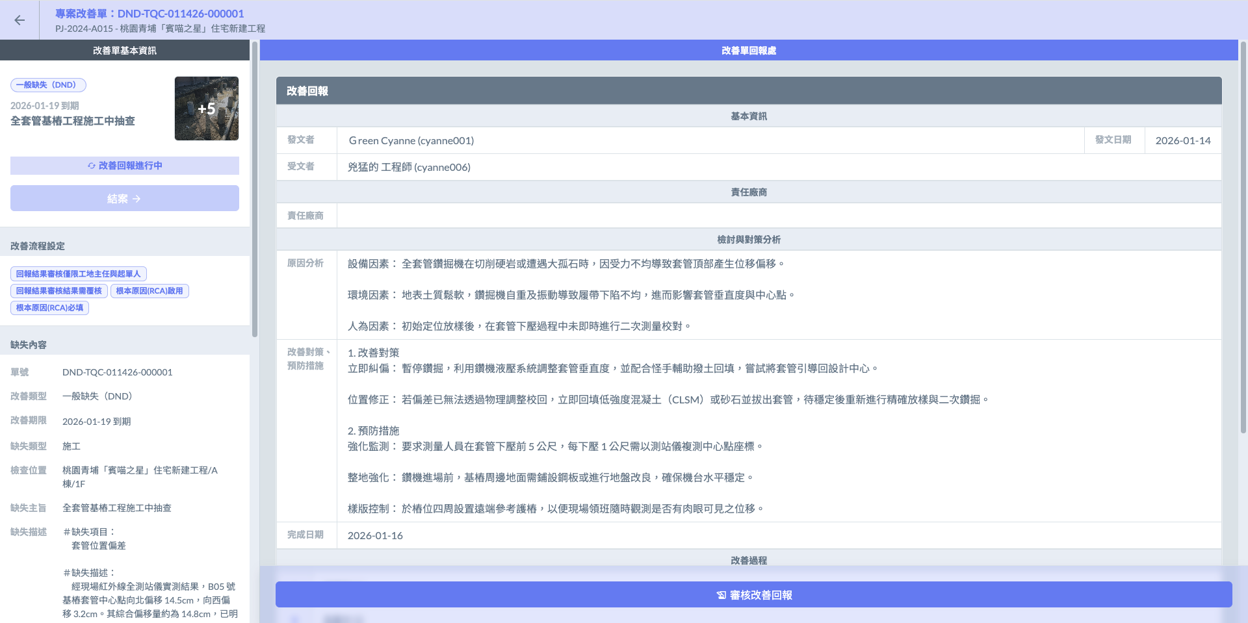Click the 完成日期 value 2026-01-16
The image size is (1248, 623).
click(375, 536)
